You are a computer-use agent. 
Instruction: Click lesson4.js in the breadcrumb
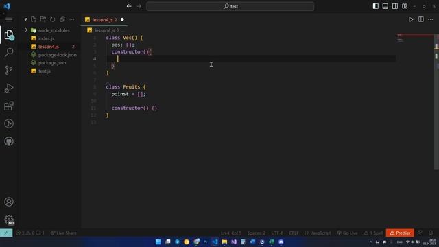[104, 30]
